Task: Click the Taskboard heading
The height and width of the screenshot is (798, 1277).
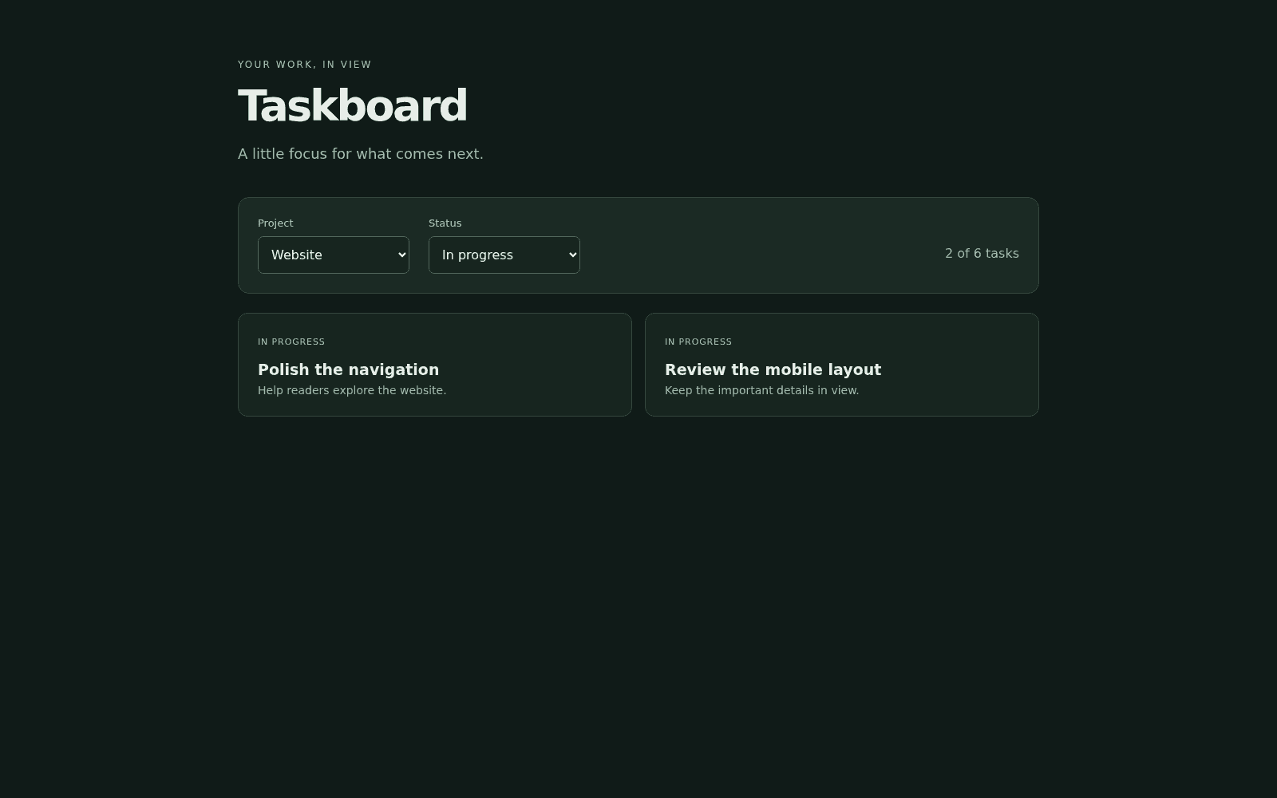Action: (352, 105)
